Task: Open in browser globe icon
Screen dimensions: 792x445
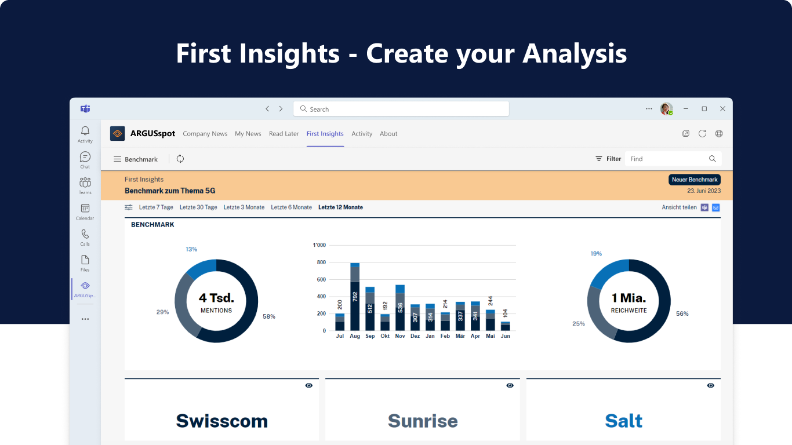Action: click(x=719, y=133)
